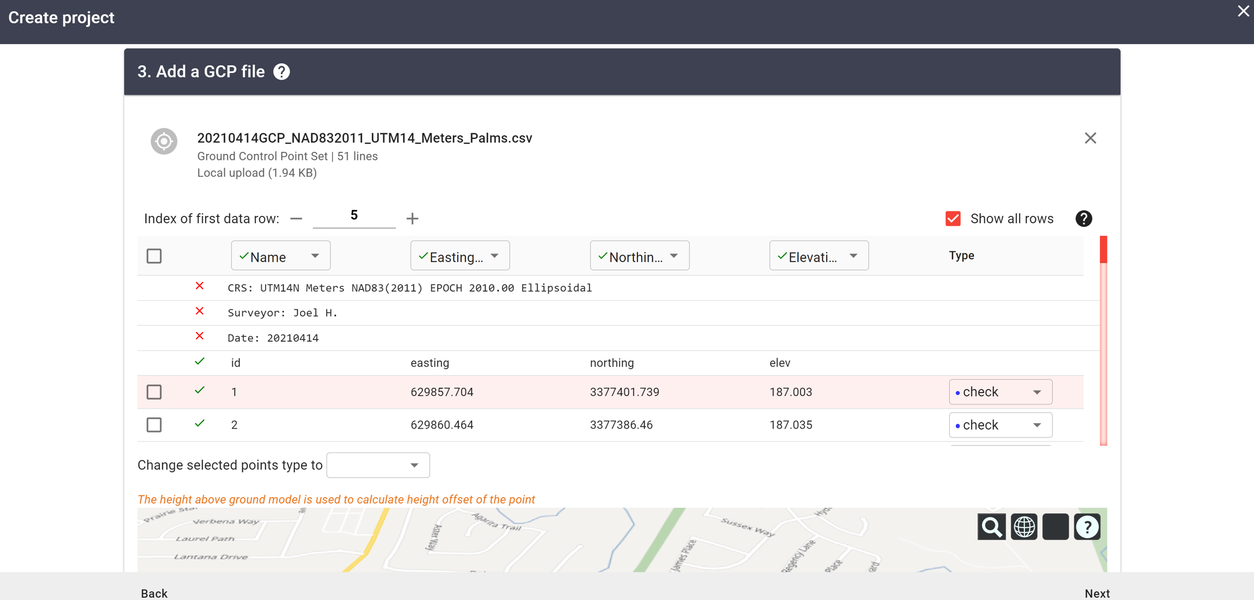Image resolution: width=1254 pixels, height=600 pixels.
Task: Click the globe map layer icon
Action: click(x=1024, y=527)
